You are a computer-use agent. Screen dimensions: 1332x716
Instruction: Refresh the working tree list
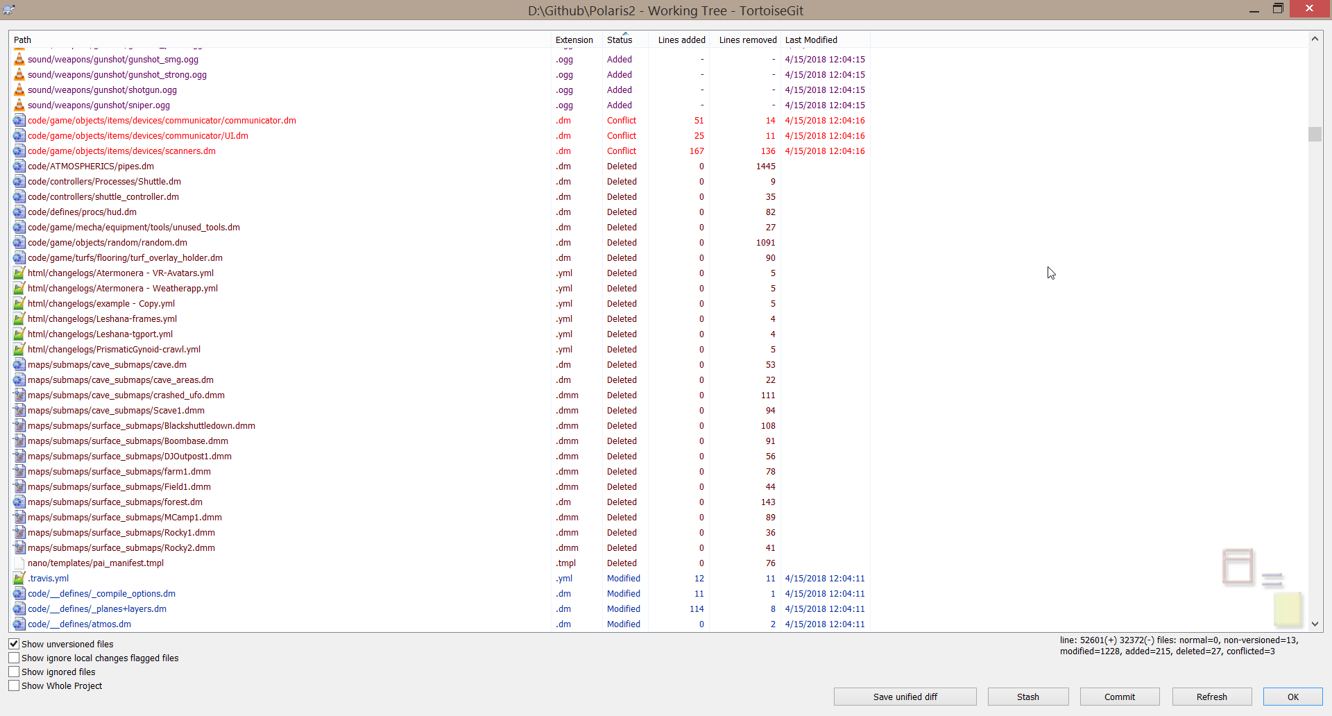[x=1212, y=697]
